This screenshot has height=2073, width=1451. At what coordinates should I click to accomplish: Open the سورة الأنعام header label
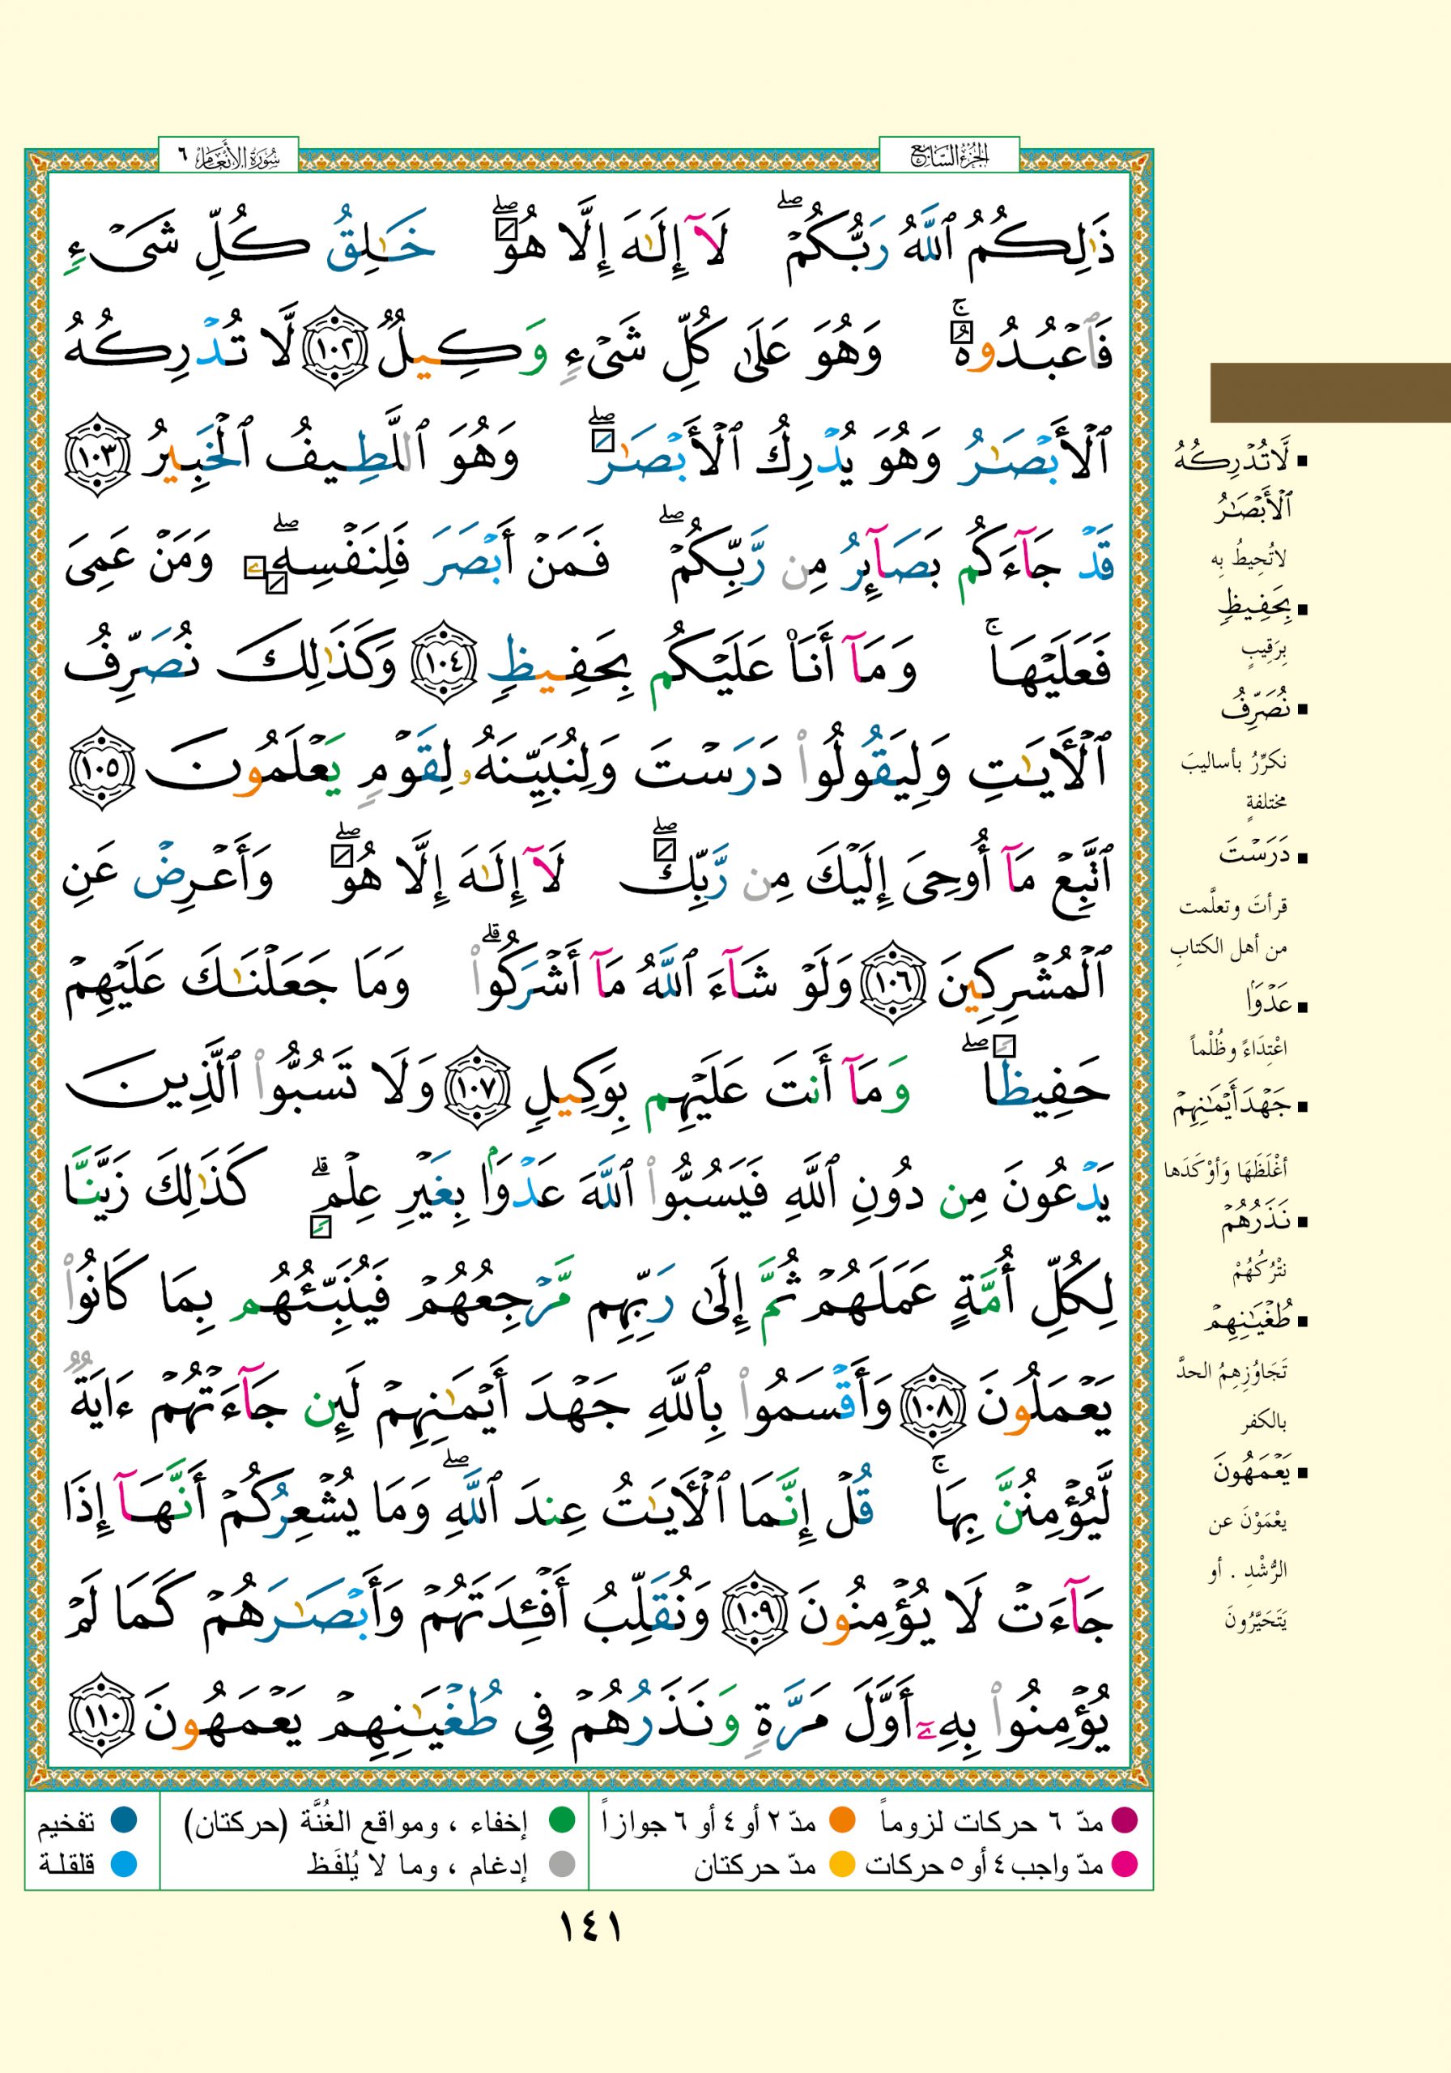228,157
